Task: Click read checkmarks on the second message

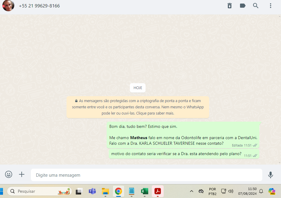Action: click(x=255, y=156)
